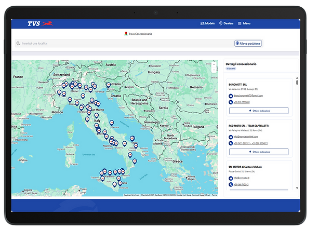
Task: Click the 'BONOMETTI SRL' dealer name
Action: 237,85
